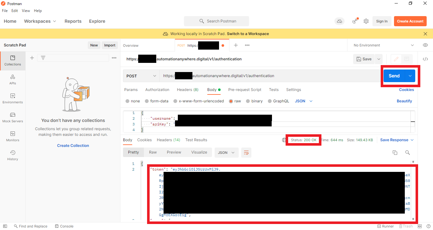Viewport: 433px width, 230px height.
Task: Click the network globe icon by status
Action: click(x=284, y=140)
